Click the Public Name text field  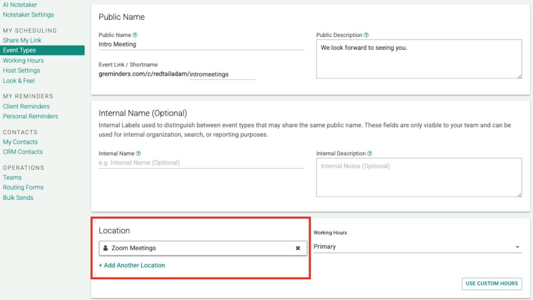(x=201, y=45)
